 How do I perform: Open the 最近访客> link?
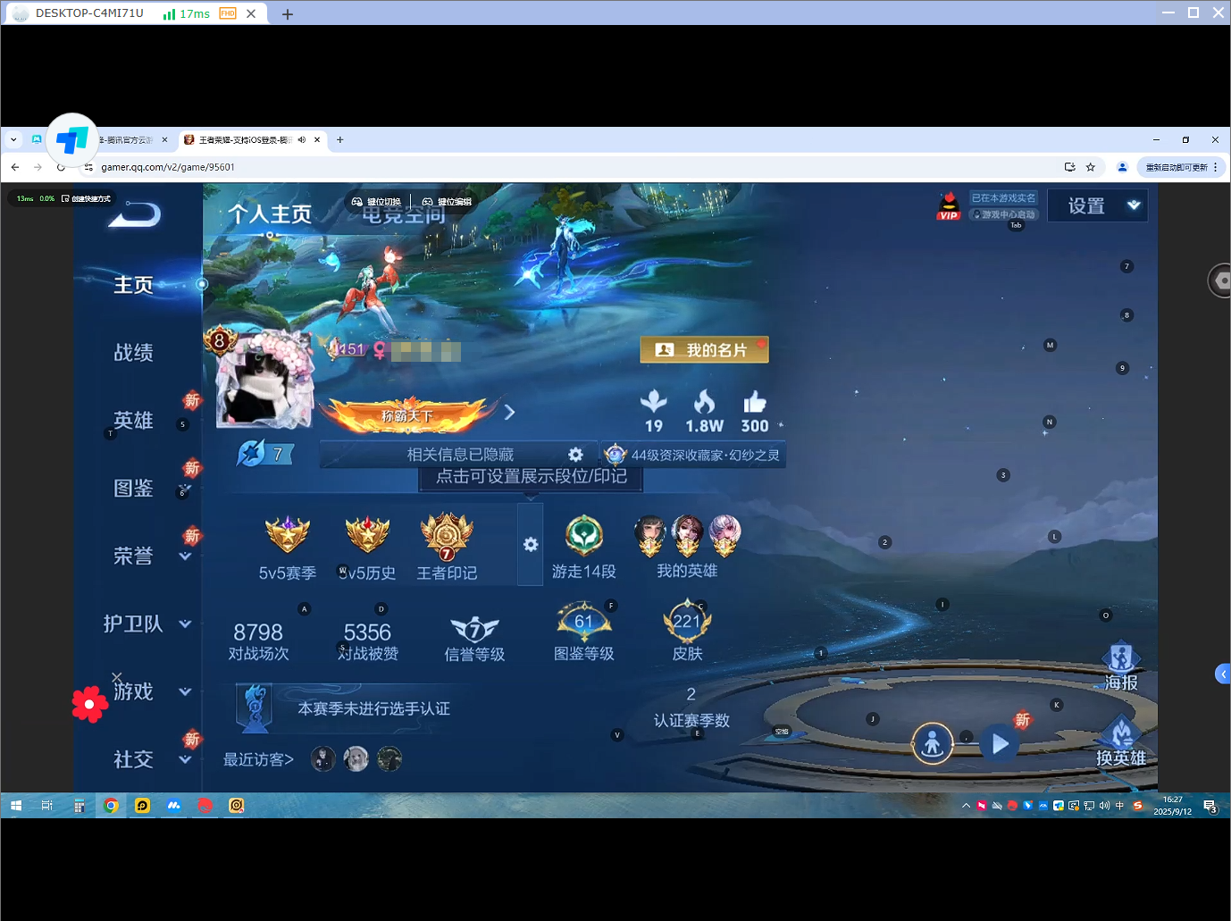click(258, 759)
